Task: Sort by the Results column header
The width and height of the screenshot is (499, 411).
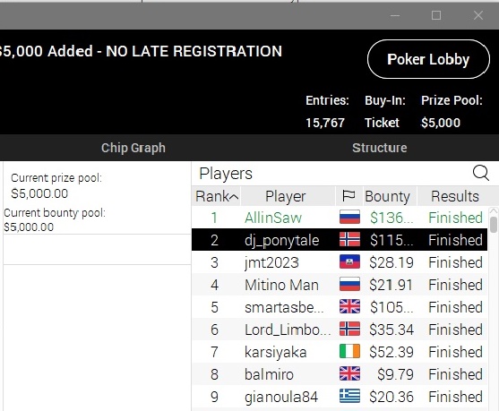Action: point(455,196)
